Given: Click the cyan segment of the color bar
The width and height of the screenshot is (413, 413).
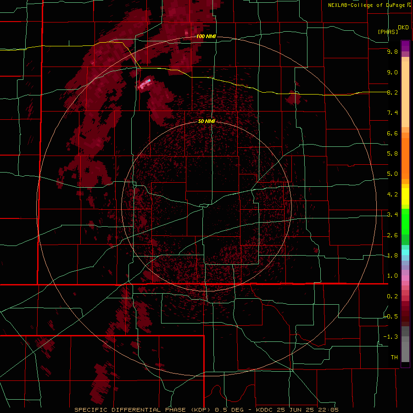Looking at the screenshot, I should point(405,252).
